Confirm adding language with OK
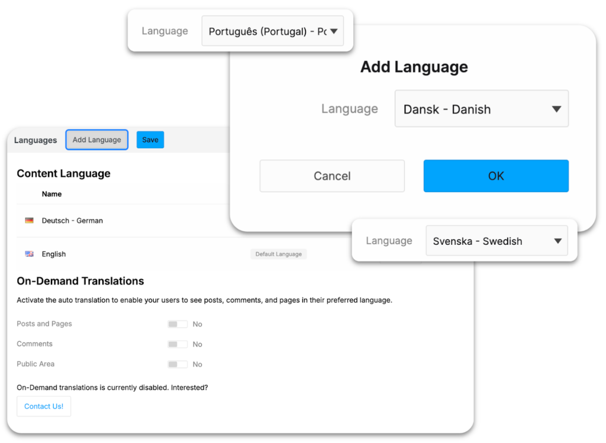This screenshot has height=443, width=606. point(496,176)
